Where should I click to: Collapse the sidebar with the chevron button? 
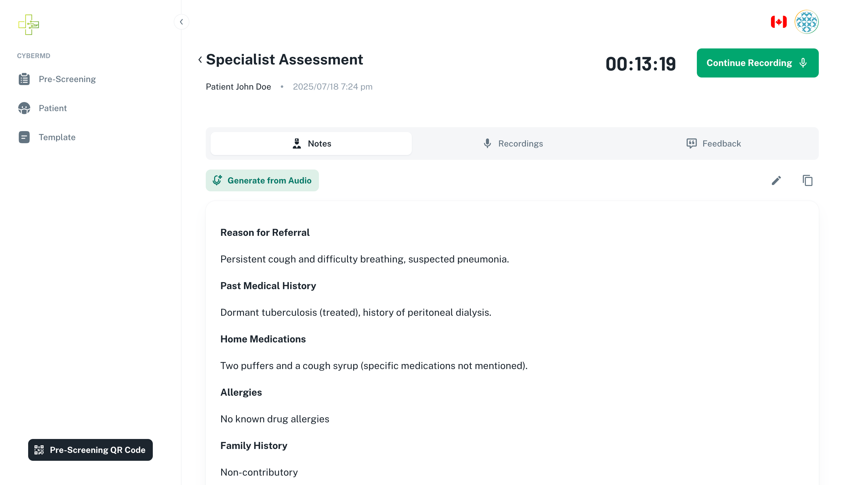coord(182,22)
